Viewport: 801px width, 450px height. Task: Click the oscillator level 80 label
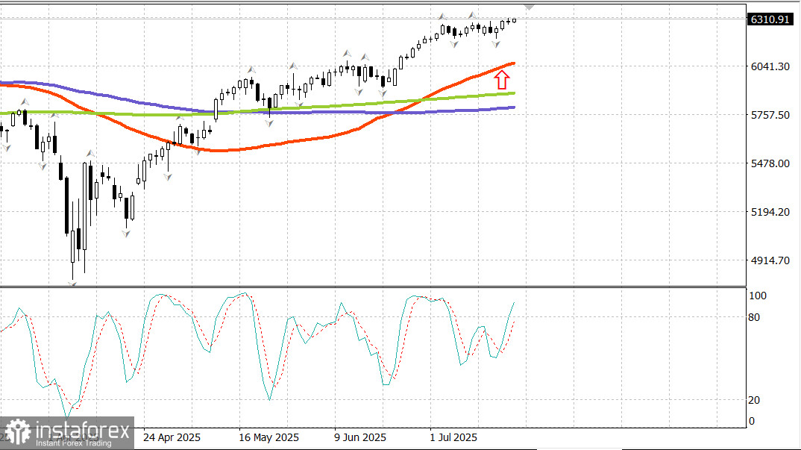754,318
